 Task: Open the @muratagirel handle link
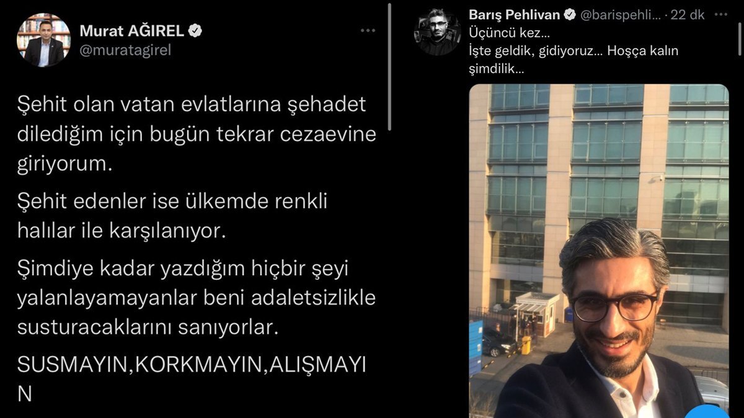pos(125,51)
